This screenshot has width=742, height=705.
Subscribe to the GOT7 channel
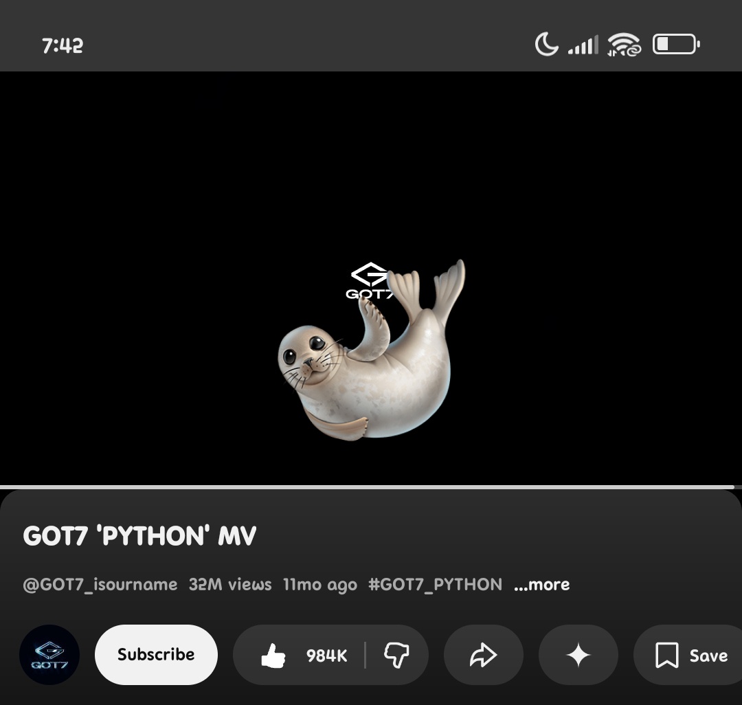click(x=156, y=654)
